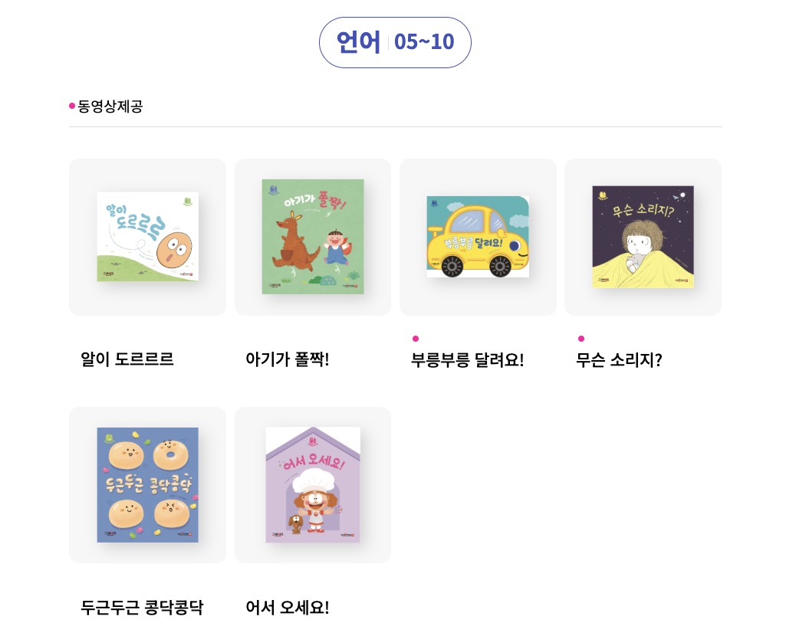Click the 05~10 range label

tap(424, 42)
